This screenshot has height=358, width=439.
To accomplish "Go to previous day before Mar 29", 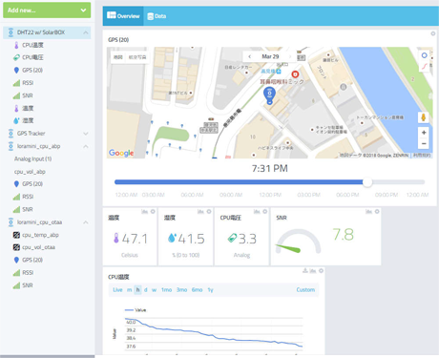I will pyautogui.click(x=250, y=56).
